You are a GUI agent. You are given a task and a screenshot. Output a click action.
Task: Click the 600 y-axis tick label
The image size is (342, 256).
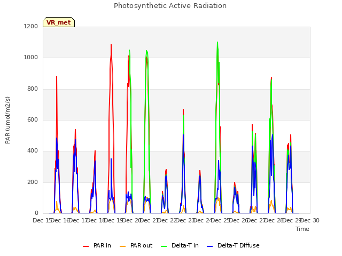tap(33, 119)
